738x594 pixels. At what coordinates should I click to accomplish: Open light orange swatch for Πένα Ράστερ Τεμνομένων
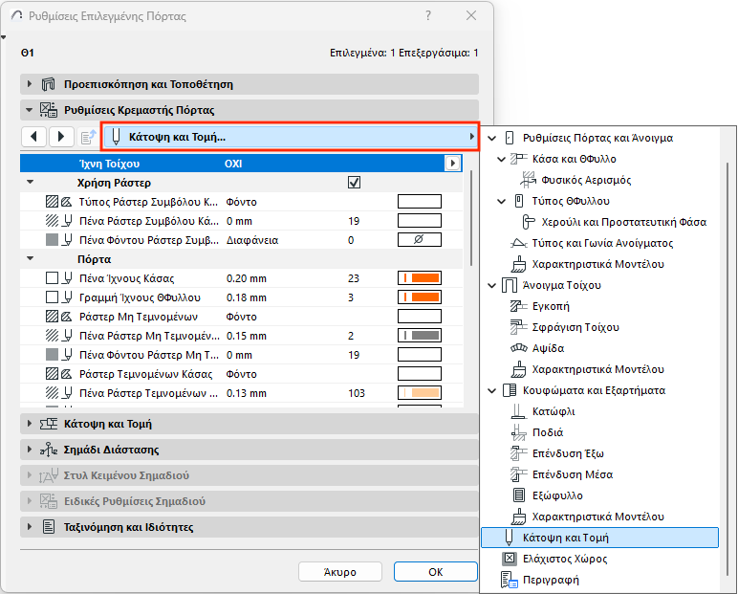(x=420, y=393)
